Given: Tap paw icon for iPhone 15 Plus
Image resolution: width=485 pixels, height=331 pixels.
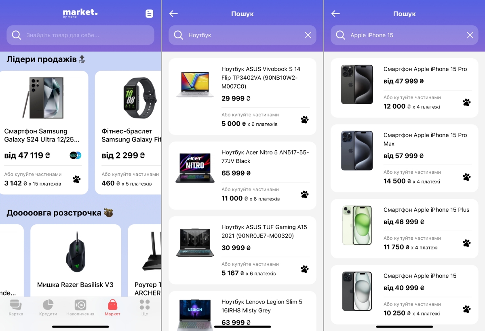Looking at the screenshot, I should [467, 243].
